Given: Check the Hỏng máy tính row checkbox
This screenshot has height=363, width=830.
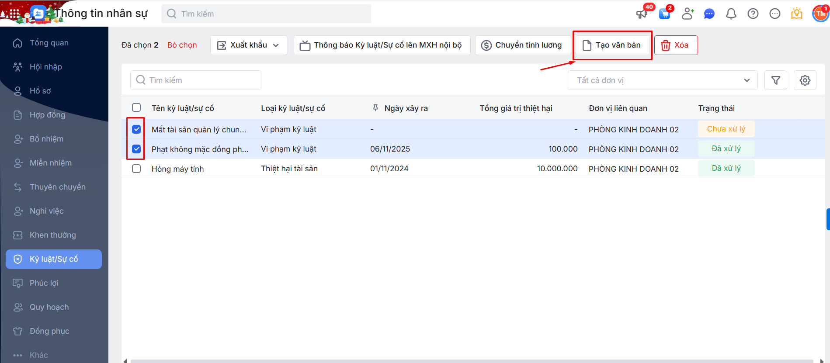Looking at the screenshot, I should click(x=136, y=169).
